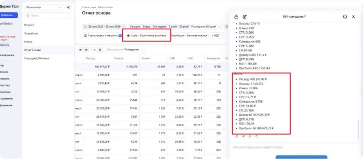Viewport: 363px width, 159px height.
Task: Switch table to second list view icon
Action: [86, 49]
